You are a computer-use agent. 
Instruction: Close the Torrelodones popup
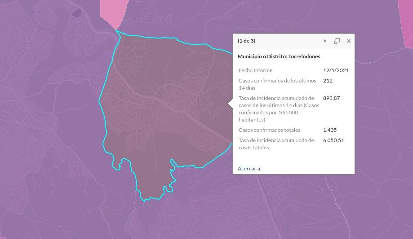point(348,41)
